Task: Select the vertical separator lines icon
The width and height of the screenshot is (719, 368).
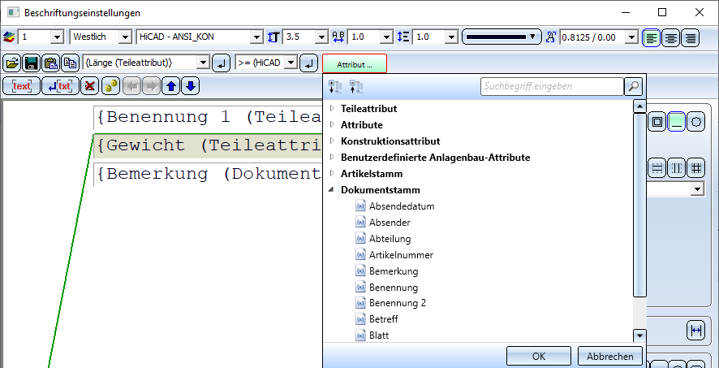Action: [x=677, y=168]
